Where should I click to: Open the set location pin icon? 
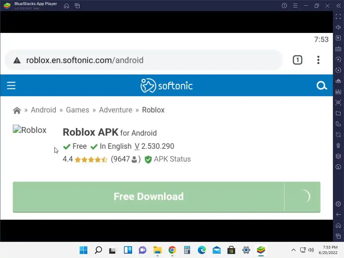coord(338,145)
